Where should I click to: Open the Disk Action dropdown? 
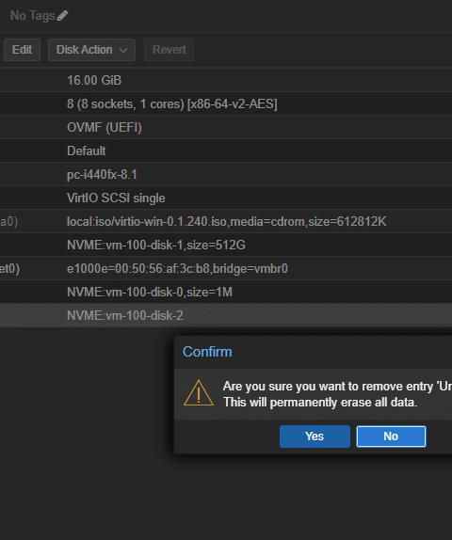click(91, 50)
